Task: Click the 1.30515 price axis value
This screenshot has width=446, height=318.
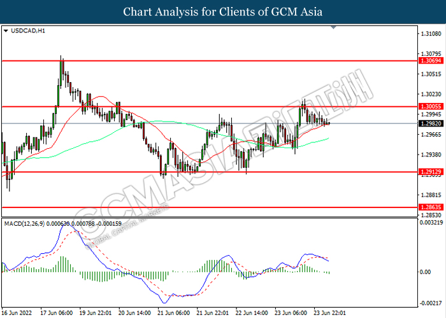Action: [431, 74]
